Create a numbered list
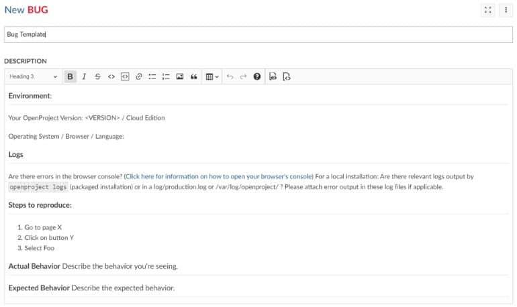517x307 pixels. coord(166,76)
